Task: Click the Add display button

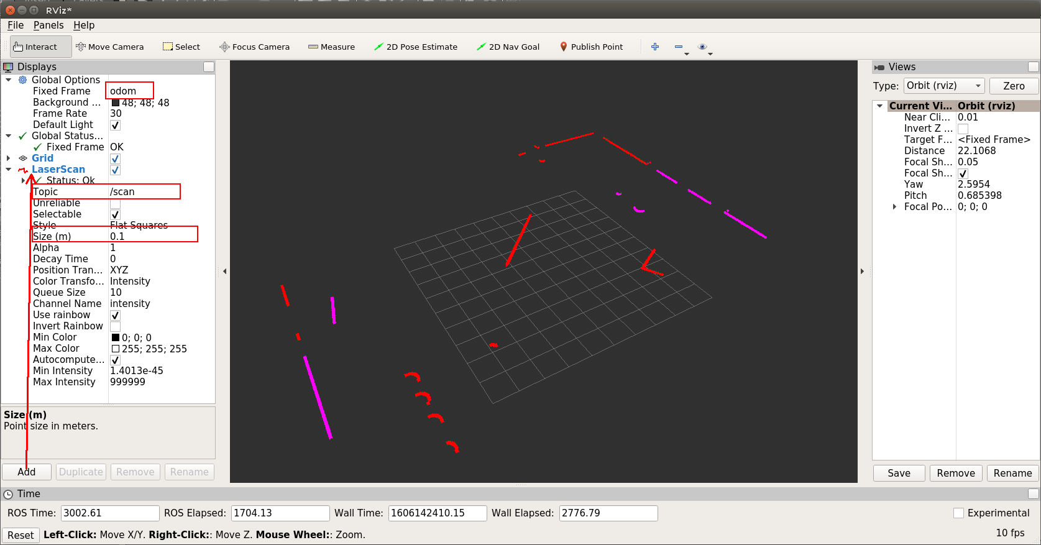Action: pos(27,472)
